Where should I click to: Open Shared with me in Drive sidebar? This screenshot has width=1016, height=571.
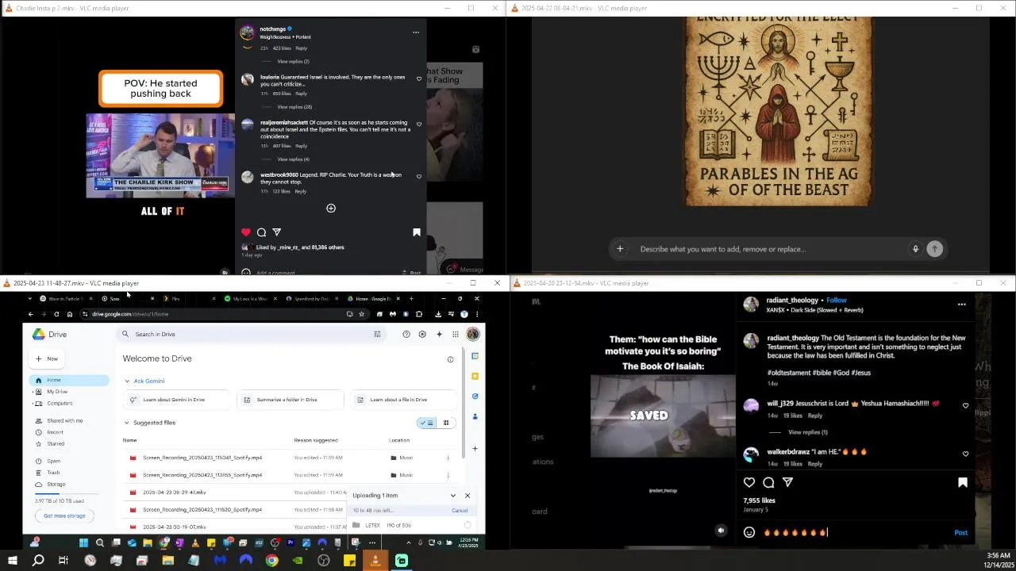coord(64,421)
